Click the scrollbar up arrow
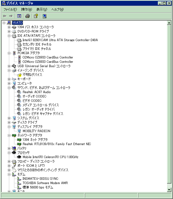This screenshot has height=199, width=173. [169, 23]
